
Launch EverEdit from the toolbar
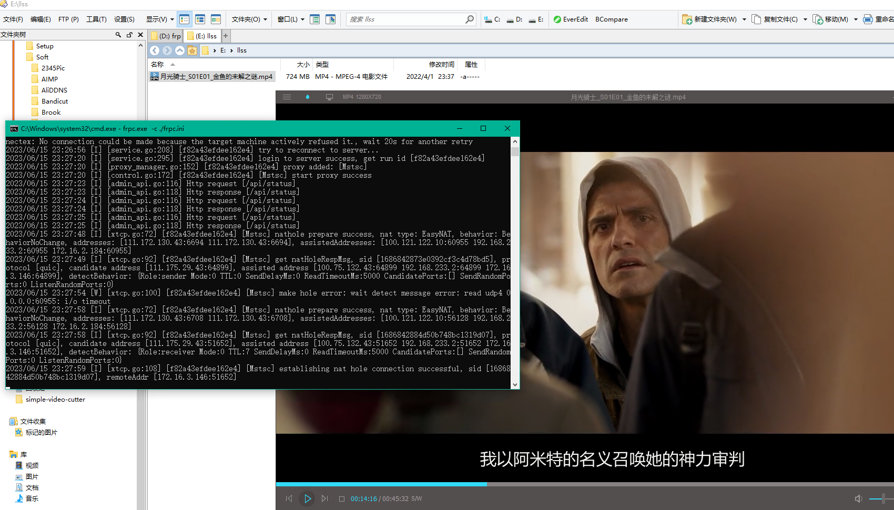571,19
